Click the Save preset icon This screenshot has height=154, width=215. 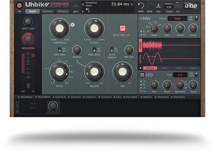158,5
